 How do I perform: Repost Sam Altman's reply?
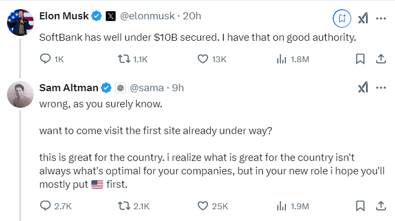125,205
